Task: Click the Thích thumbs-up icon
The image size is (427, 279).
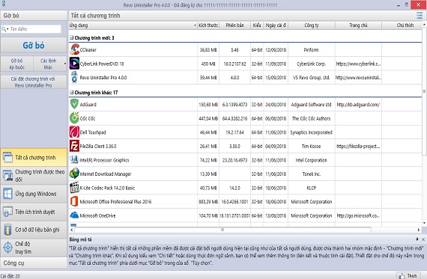Action: [x=401, y=276]
